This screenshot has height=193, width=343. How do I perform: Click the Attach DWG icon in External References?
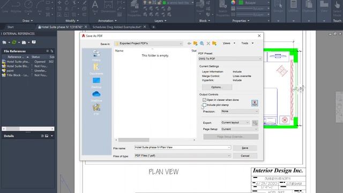(x=4, y=42)
